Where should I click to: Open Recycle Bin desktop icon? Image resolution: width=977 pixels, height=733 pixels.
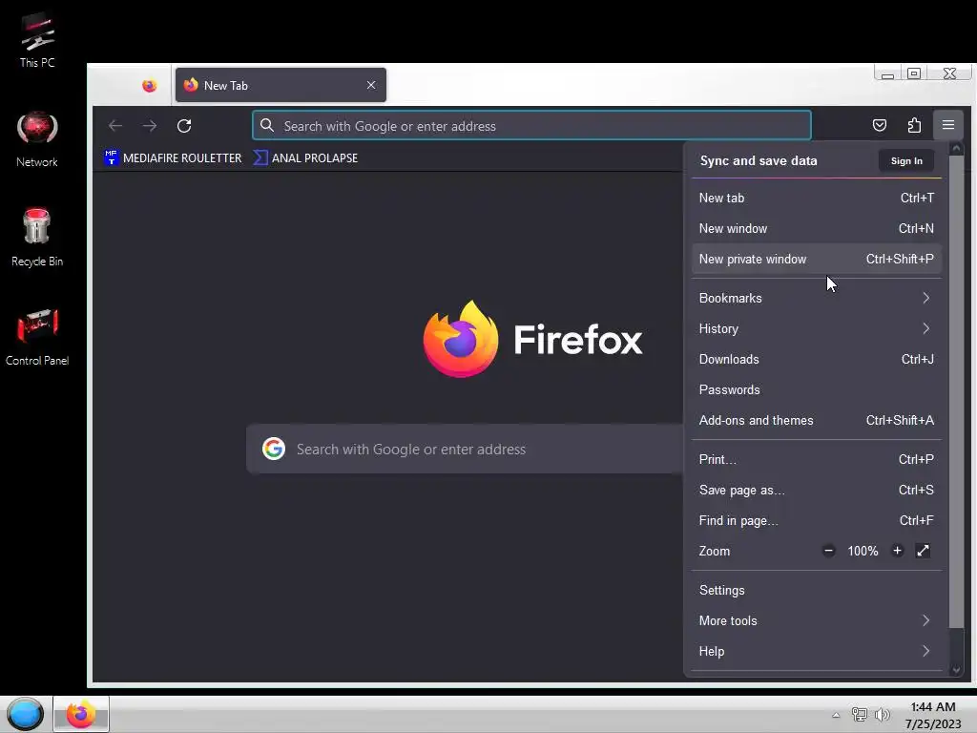click(x=37, y=238)
